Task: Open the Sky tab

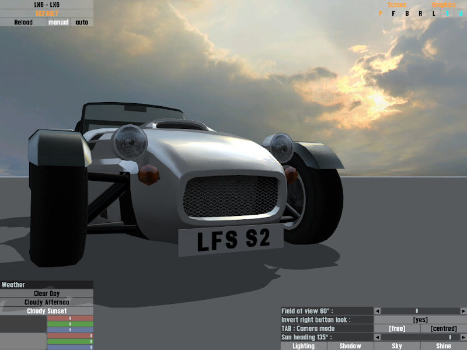Action: [x=397, y=346]
